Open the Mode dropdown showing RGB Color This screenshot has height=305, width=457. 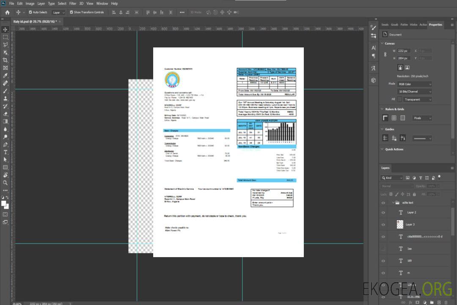click(415, 84)
